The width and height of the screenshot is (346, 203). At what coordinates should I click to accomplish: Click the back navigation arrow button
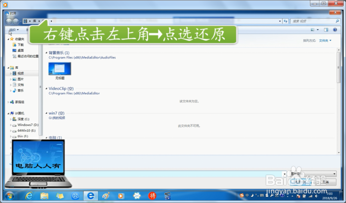point(9,21)
